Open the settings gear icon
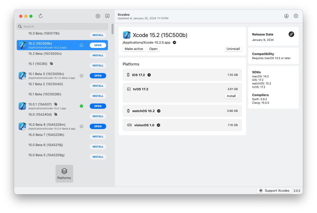The width and height of the screenshot is (317, 213). [296, 16]
